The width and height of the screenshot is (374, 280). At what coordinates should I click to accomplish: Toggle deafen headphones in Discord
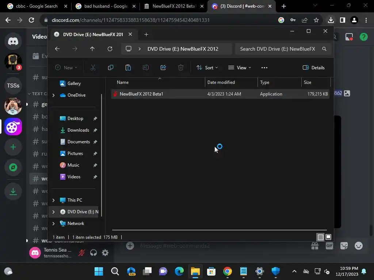93,253
